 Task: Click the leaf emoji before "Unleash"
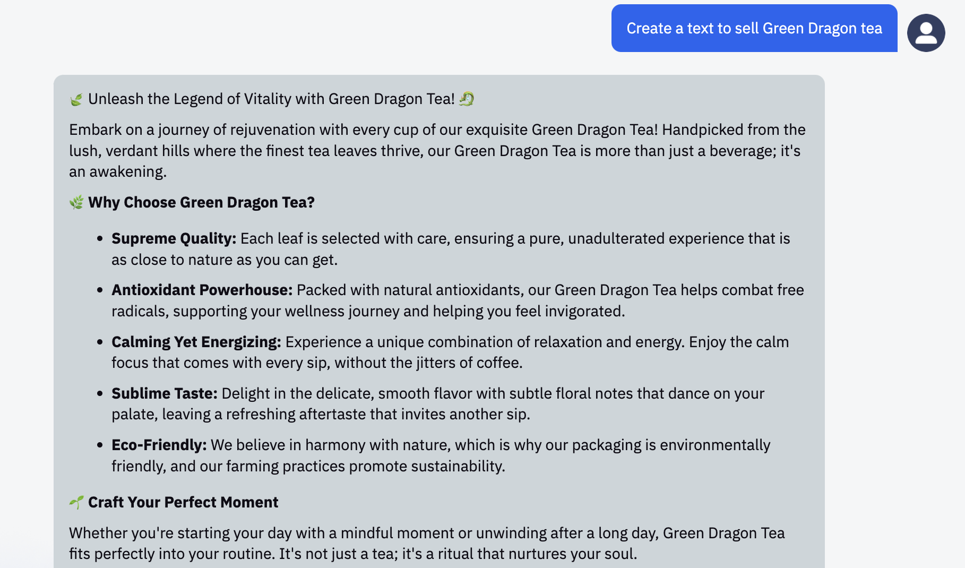pyautogui.click(x=76, y=100)
